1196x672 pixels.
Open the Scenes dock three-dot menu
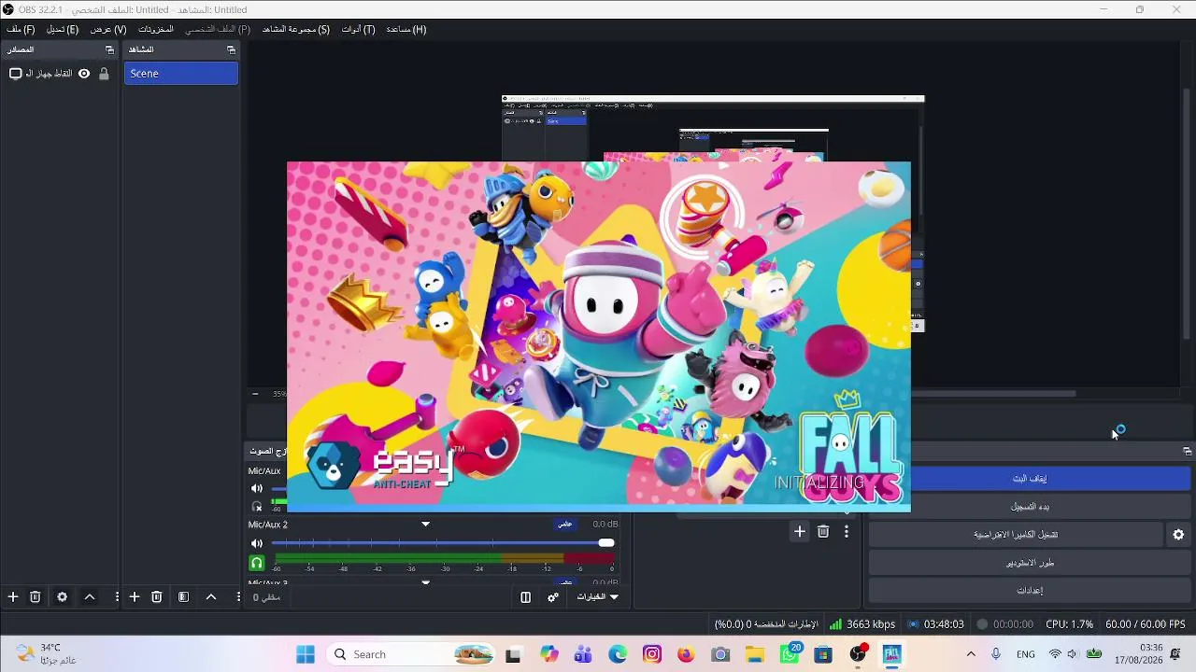(238, 597)
